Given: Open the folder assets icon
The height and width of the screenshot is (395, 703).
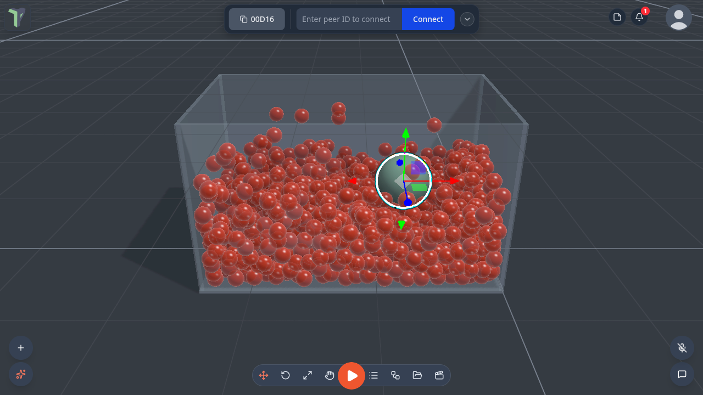Looking at the screenshot, I should 417,375.
